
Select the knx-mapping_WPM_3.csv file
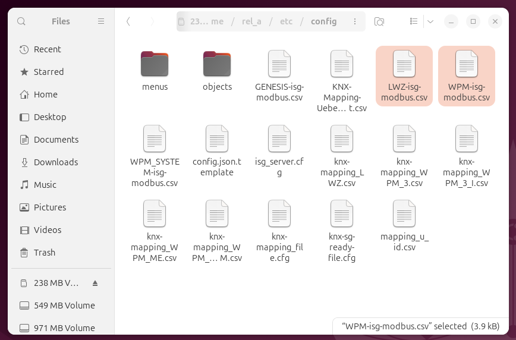[x=404, y=156]
